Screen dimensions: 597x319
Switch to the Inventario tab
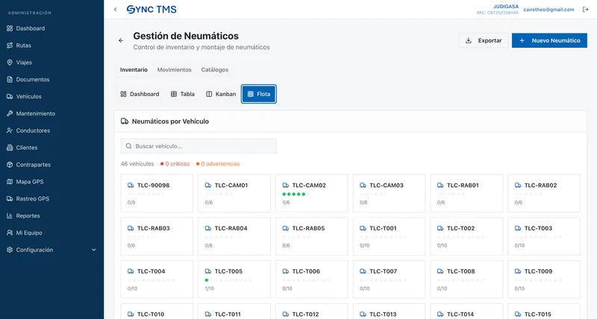(x=134, y=70)
